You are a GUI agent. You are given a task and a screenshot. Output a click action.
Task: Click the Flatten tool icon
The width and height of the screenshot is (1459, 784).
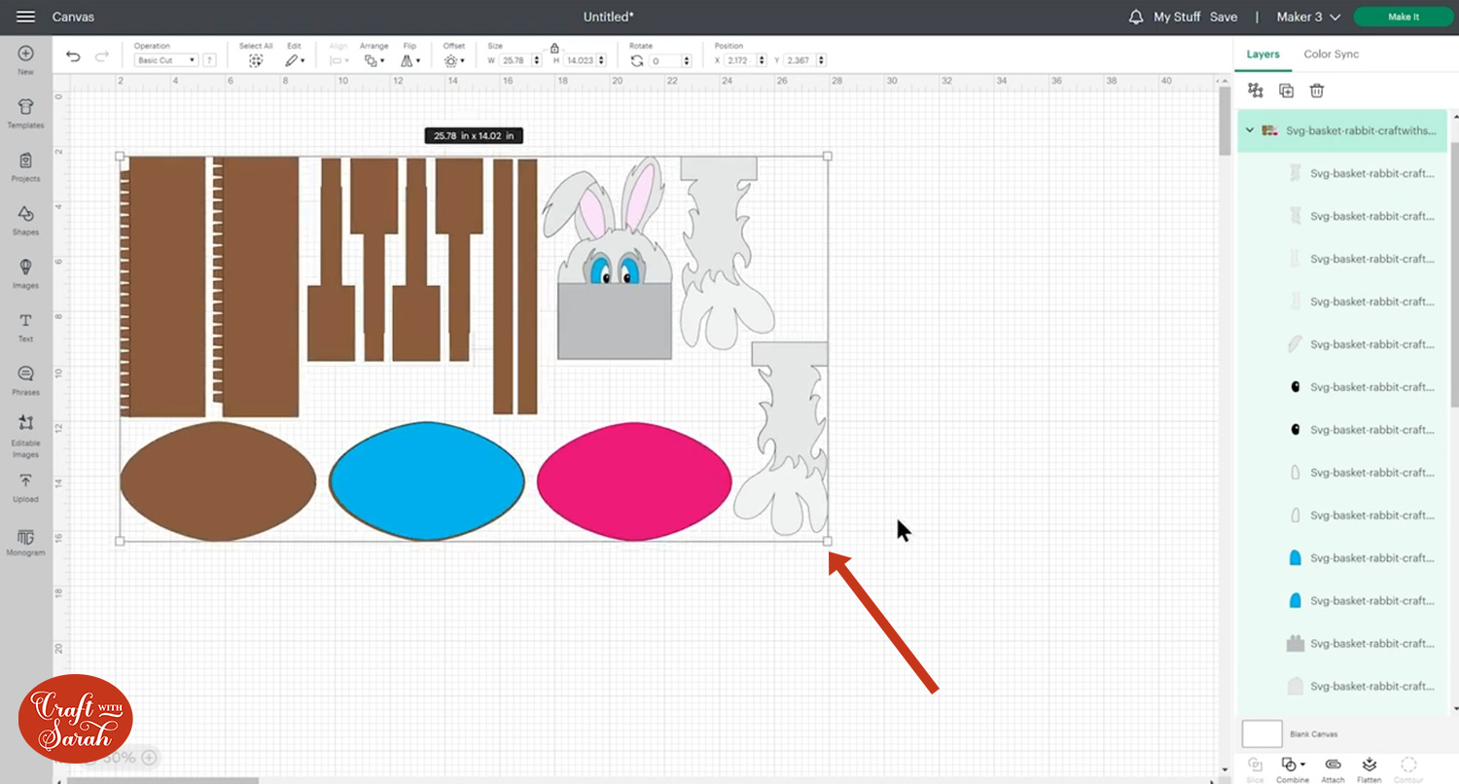1370,766
